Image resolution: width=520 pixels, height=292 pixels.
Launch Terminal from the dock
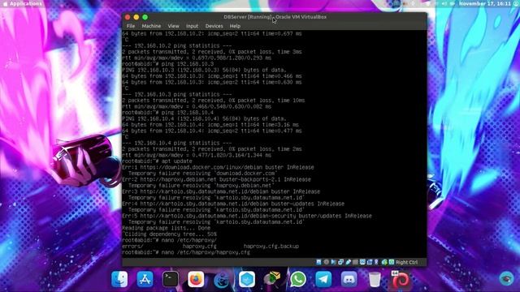point(171,279)
